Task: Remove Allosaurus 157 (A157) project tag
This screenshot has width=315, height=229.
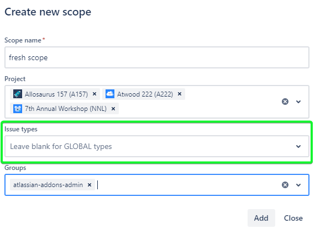Action: [95, 94]
